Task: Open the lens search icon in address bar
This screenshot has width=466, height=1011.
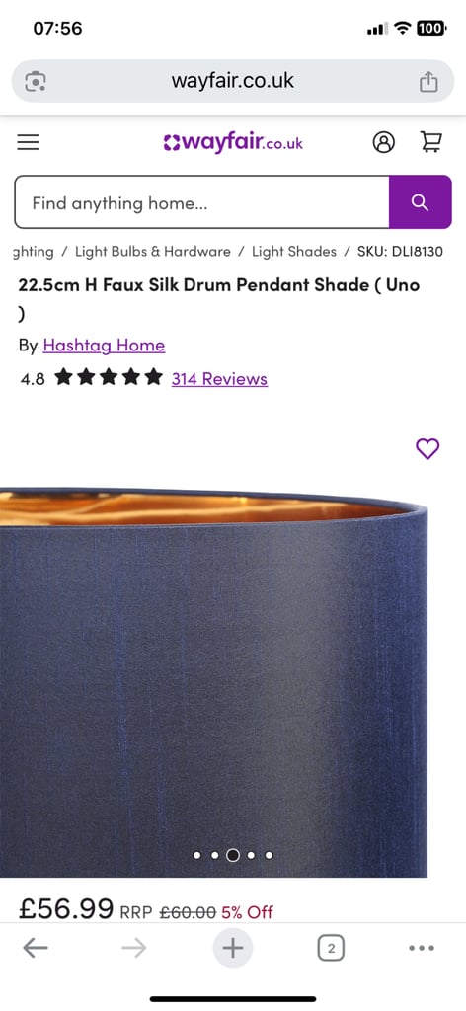Action: tap(36, 81)
